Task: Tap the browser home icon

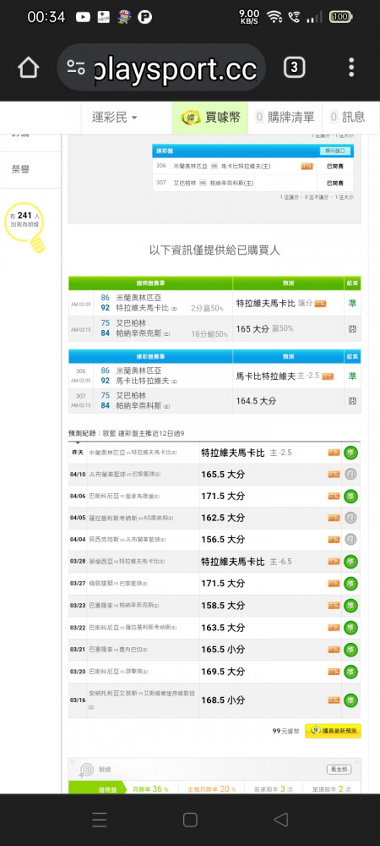Action: point(29,68)
